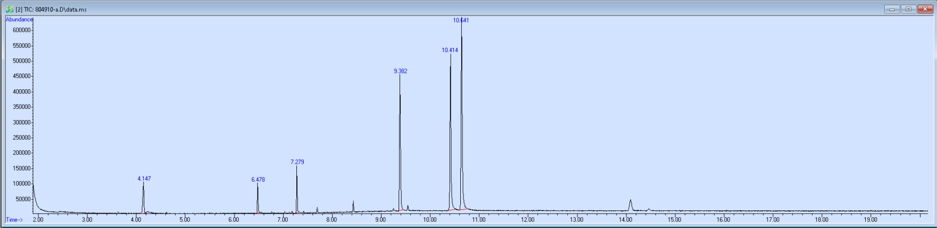Click the title text 'TIC: 804910-a.D\data.ms'
Viewport: 937px width, 228px height.
(x=55, y=10)
